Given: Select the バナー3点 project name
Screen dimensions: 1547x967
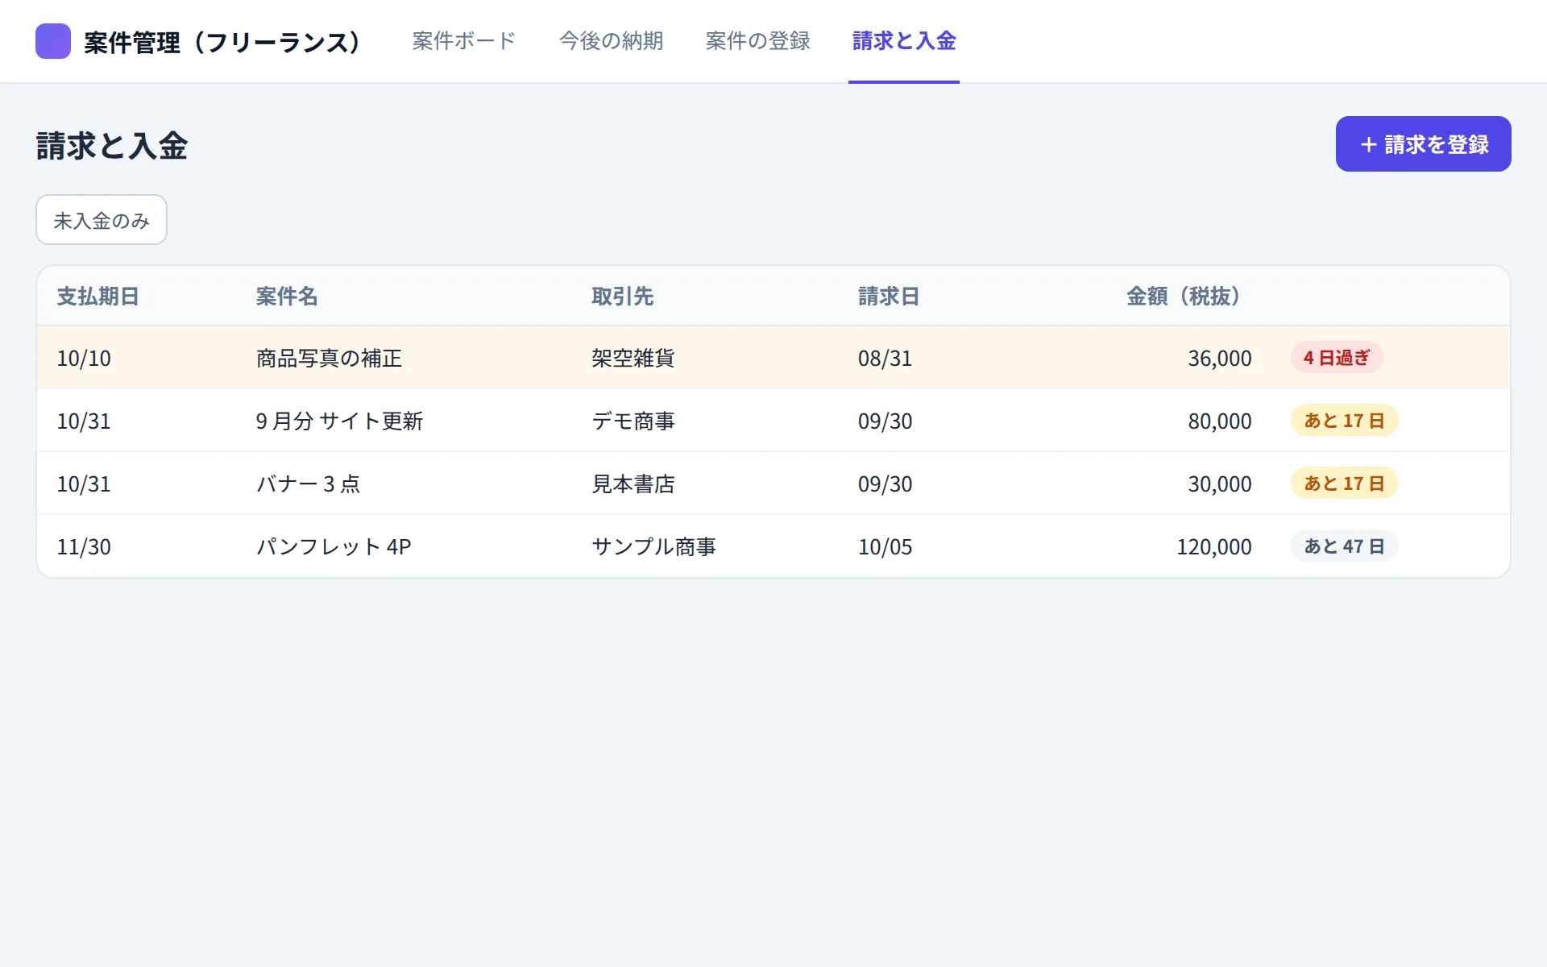Looking at the screenshot, I should (308, 483).
